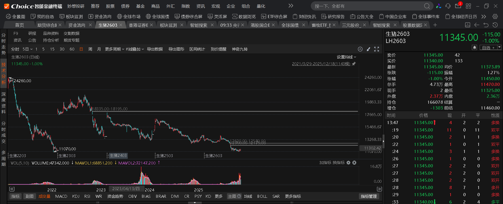This screenshot has width=503, height=204.
Task: Select the 月 monthly chart period
Action: 99,49
